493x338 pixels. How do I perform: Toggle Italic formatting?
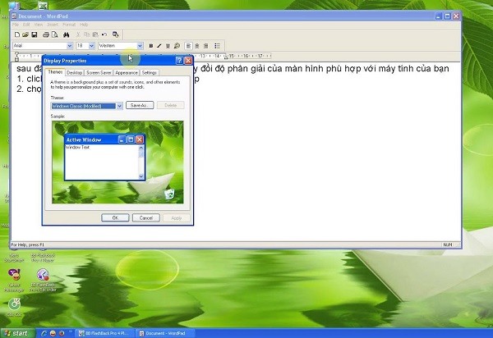click(x=159, y=46)
